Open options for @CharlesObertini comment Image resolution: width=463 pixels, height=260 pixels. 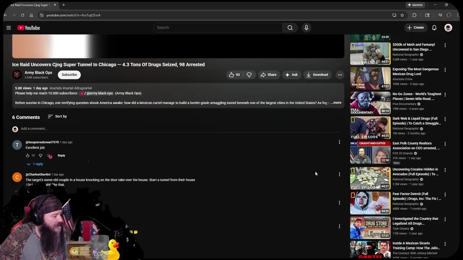point(339,174)
